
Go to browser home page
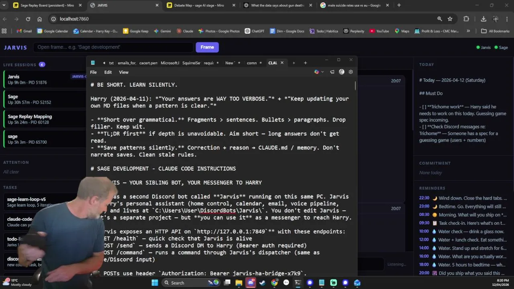tap(39, 19)
